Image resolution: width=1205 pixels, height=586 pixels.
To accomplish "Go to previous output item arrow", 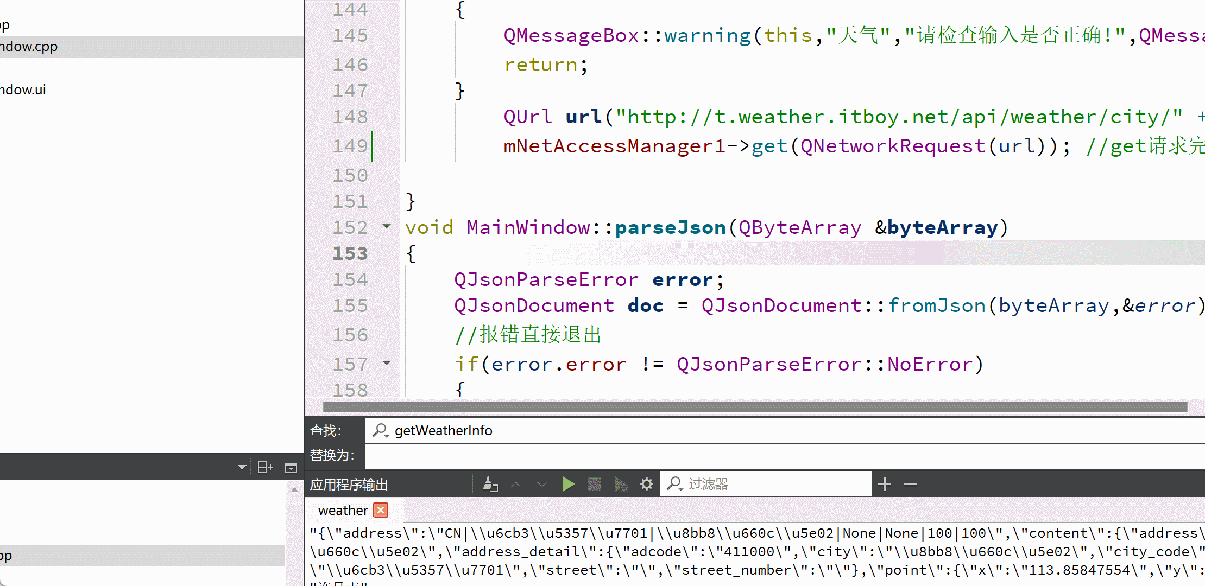I will [516, 484].
